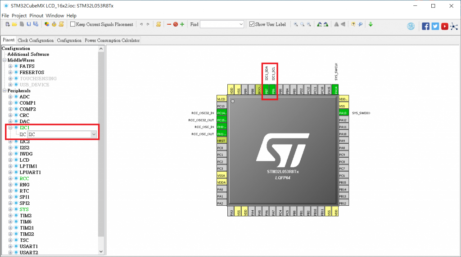The width and height of the screenshot is (461, 257).
Task: Click the green PA14 pin on the chip
Action: pyautogui.click(x=335, y=89)
